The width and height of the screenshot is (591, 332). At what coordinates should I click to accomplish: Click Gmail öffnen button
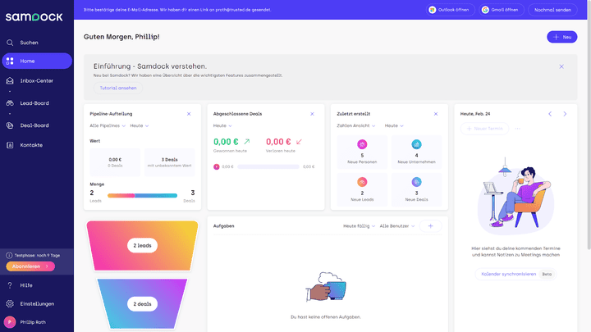[x=502, y=10]
